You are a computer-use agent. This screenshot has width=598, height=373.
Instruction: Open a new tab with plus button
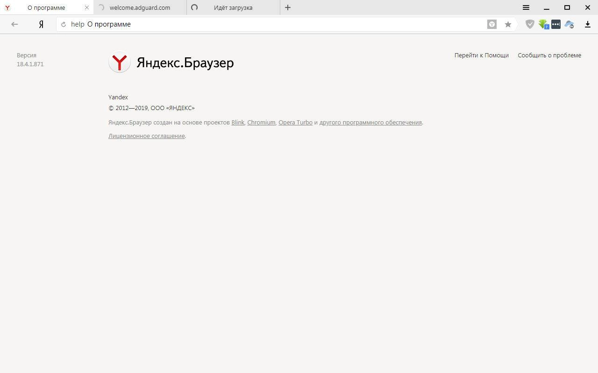click(288, 7)
